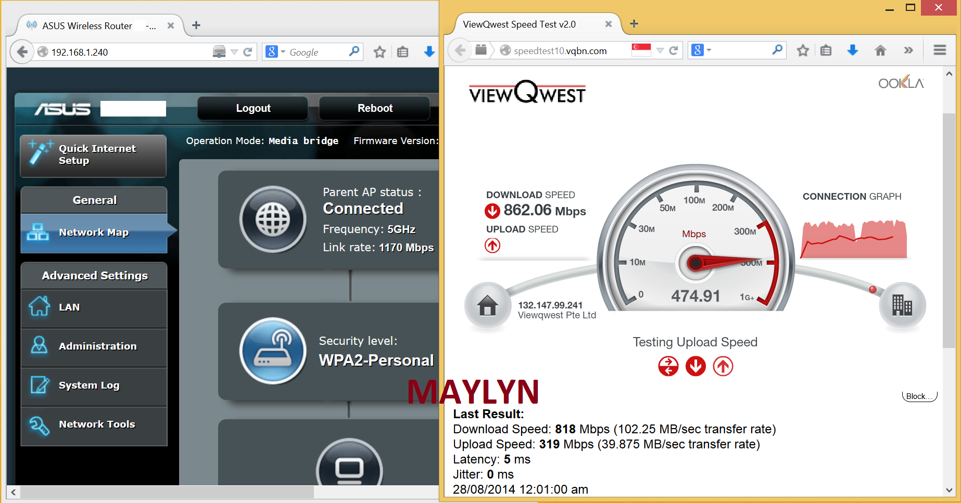
Task: Expand the router address bar history dropdown
Action: (234, 52)
